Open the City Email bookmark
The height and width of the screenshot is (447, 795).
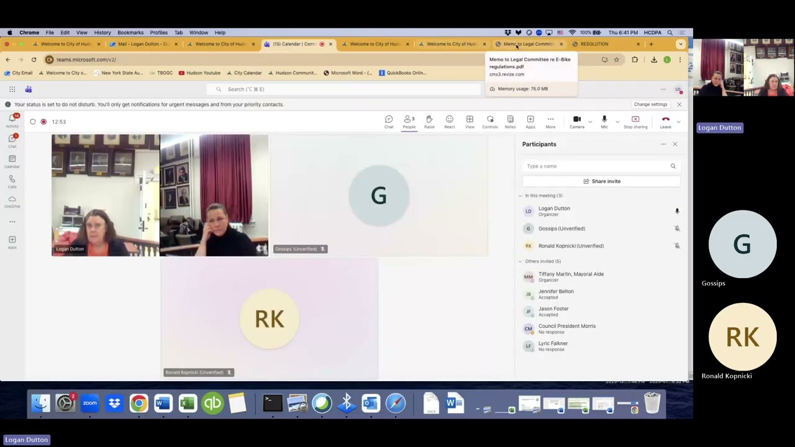[x=18, y=73]
